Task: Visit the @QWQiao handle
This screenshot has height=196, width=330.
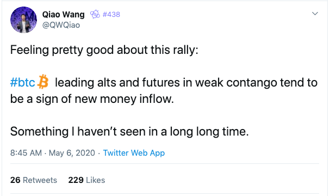Action: point(61,25)
